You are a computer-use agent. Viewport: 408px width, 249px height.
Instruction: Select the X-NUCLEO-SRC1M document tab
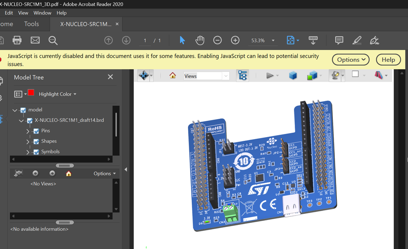85,24
